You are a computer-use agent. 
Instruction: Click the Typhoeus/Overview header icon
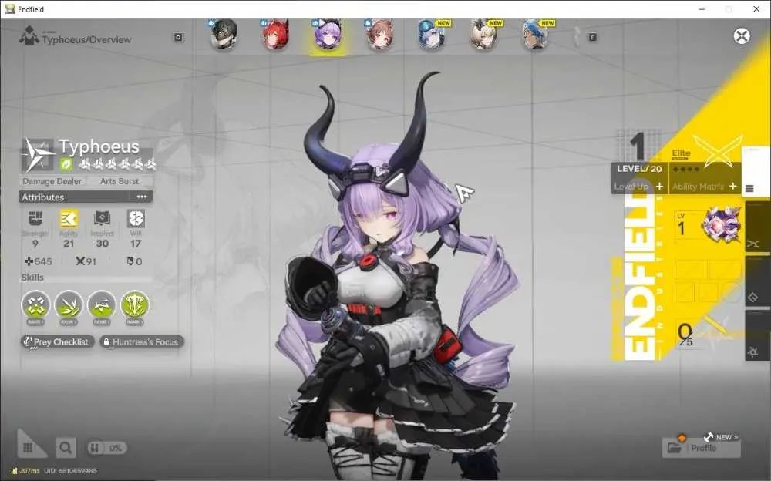(x=29, y=36)
